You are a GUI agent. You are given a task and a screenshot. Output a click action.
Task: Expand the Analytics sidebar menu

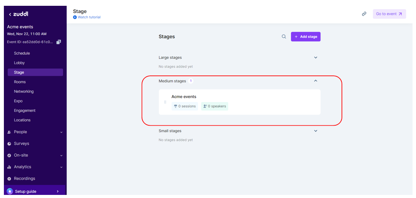[x=61, y=167]
